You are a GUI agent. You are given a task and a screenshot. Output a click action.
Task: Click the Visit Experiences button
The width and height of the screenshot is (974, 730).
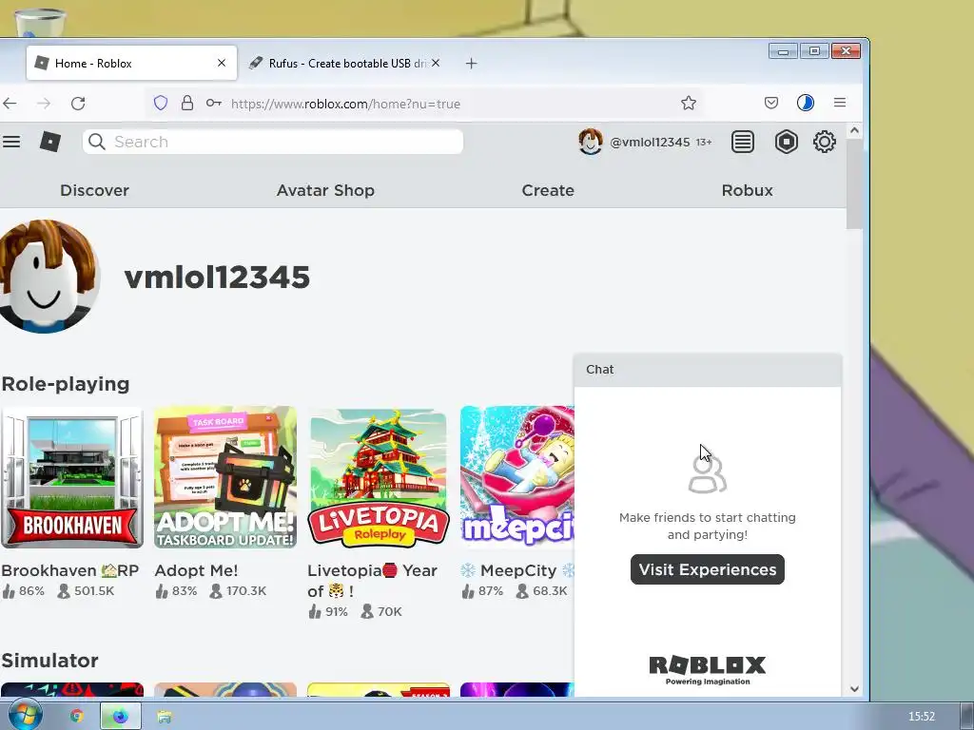pyautogui.click(x=708, y=569)
